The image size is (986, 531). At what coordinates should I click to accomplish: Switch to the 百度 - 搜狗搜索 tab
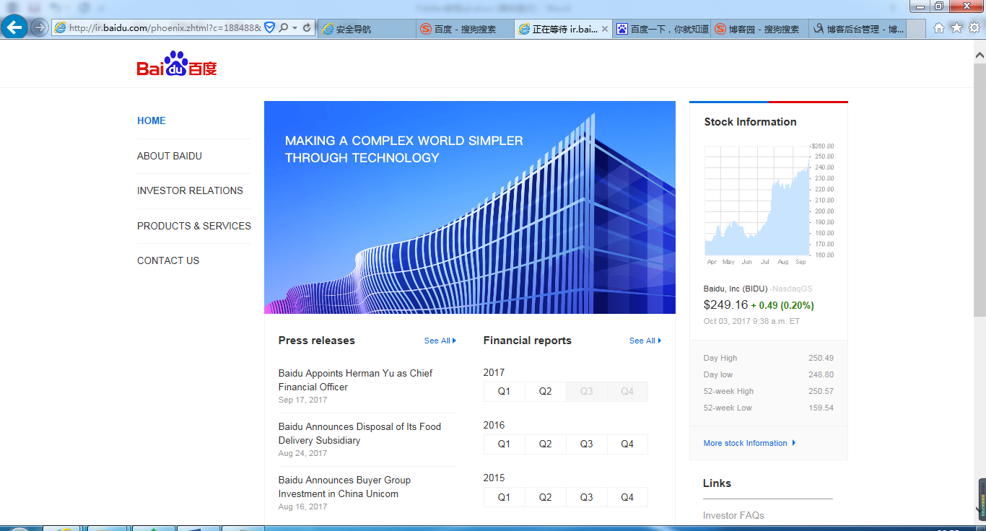pos(466,29)
